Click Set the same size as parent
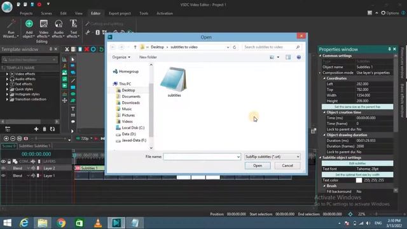Viewport: 407px width, 229px height. (357, 107)
